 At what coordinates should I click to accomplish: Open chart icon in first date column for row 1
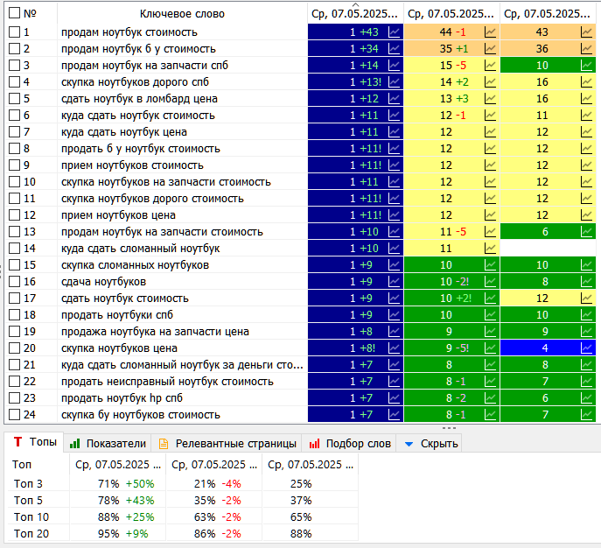pyautogui.click(x=395, y=32)
